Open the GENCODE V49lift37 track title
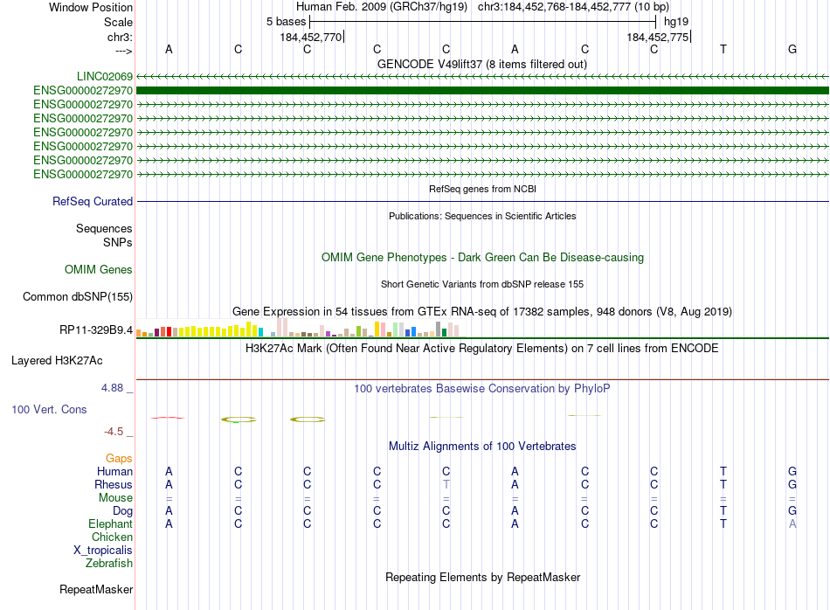The image size is (830, 610). pos(482,64)
